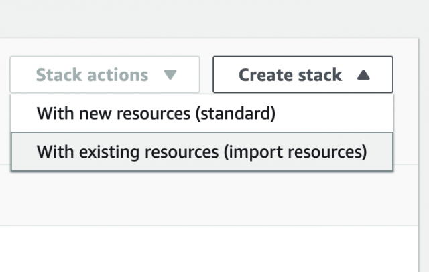Screen dimensions: 429x272
Task: Choose With existing resources (import resources)
Action: pos(202,152)
